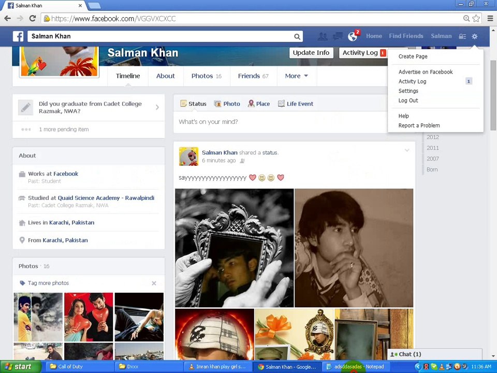Click browser forward arrow
497x373 pixels.
(x=20, y=19)
